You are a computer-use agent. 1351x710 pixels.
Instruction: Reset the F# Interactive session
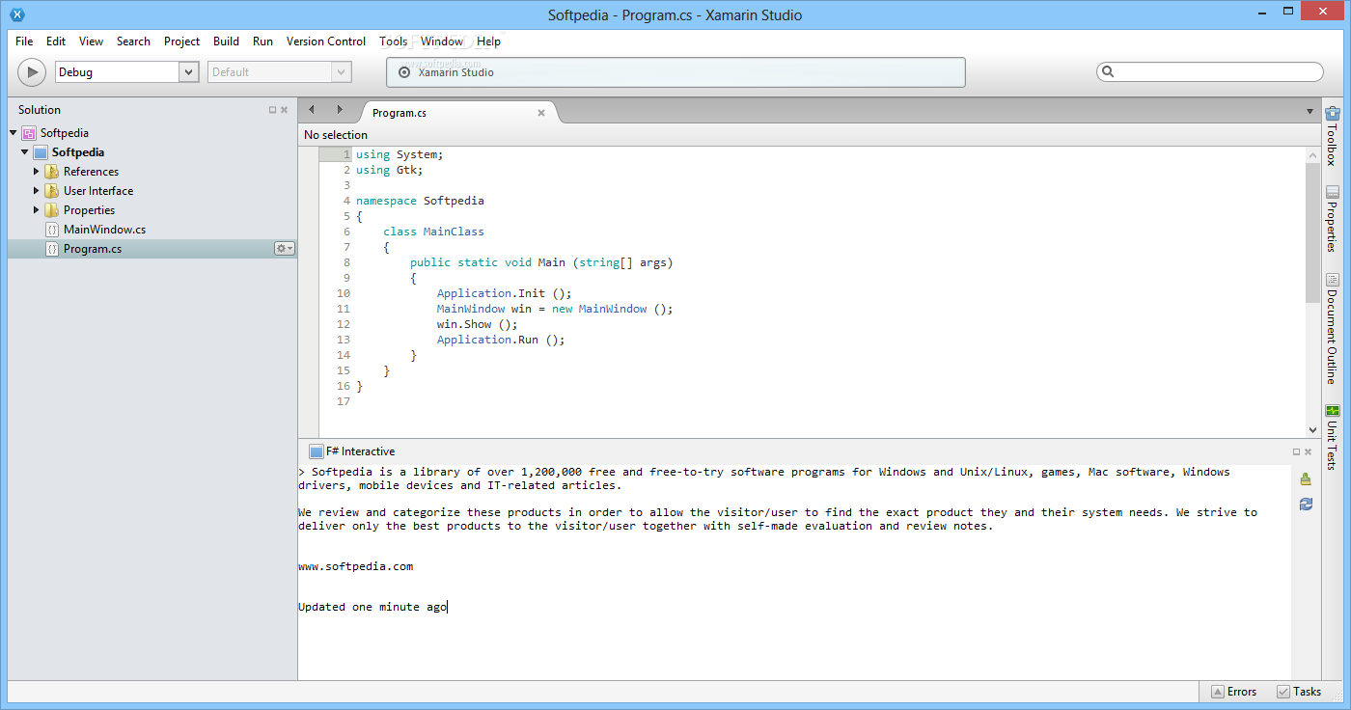(1306, 504)
